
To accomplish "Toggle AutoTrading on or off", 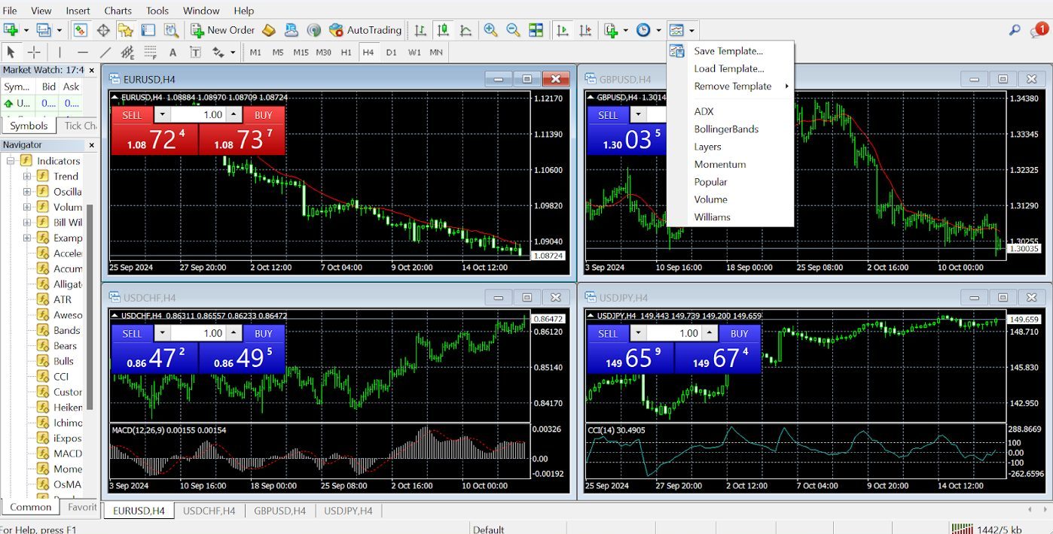I will point(365,30).
